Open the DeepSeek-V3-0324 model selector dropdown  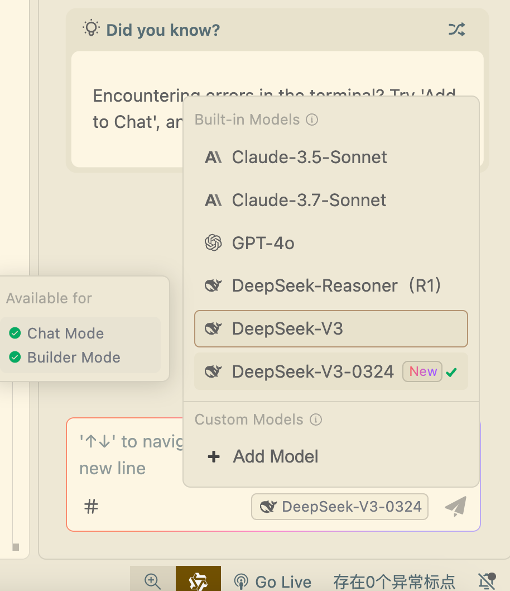coord(340,507)
